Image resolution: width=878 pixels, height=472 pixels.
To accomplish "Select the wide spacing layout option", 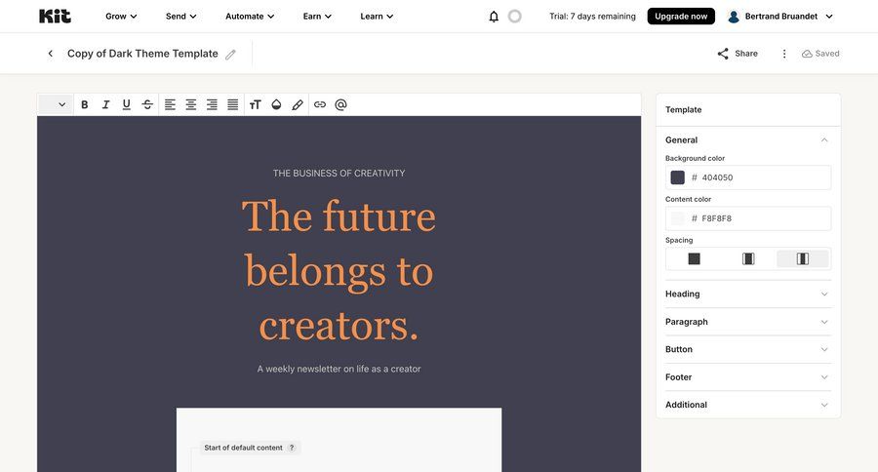I will coord(803,258).
